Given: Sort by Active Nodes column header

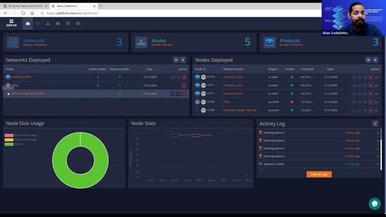Looking at the screenshot, I should click(x=97, y=69).
